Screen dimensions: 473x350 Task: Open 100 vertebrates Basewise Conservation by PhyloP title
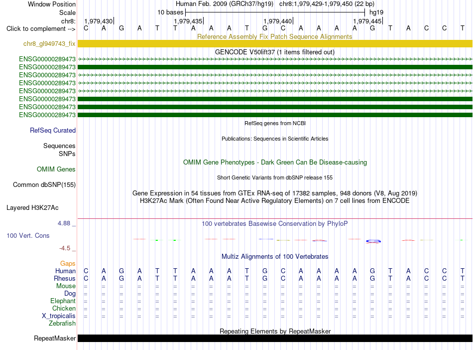pyautogui.click(x=274, y=224)
